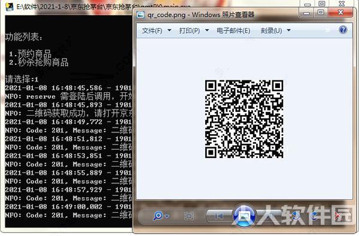
Task: Click the console window title bar icon
Action: (x=10, y=7)
